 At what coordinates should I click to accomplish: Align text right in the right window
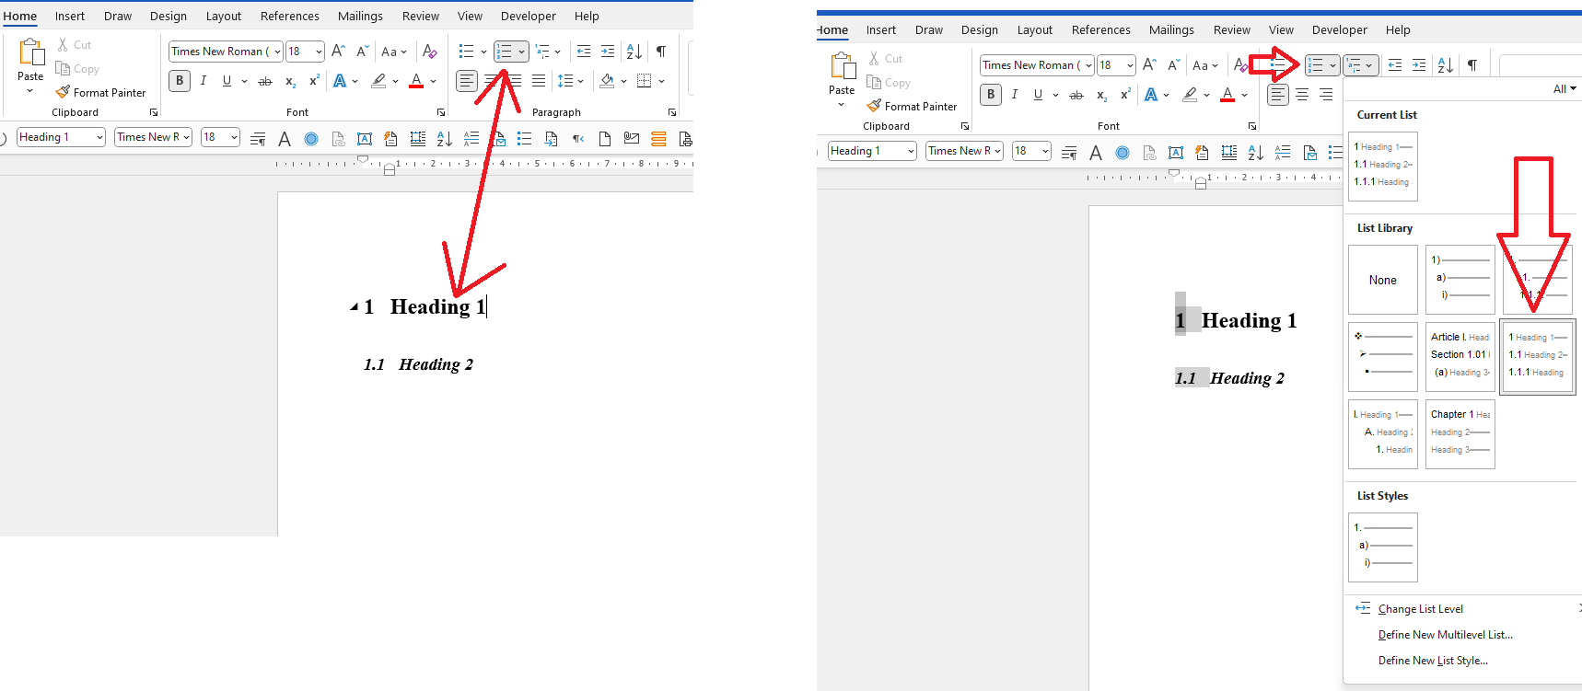pyautogui.click(x=1326, y=95)
